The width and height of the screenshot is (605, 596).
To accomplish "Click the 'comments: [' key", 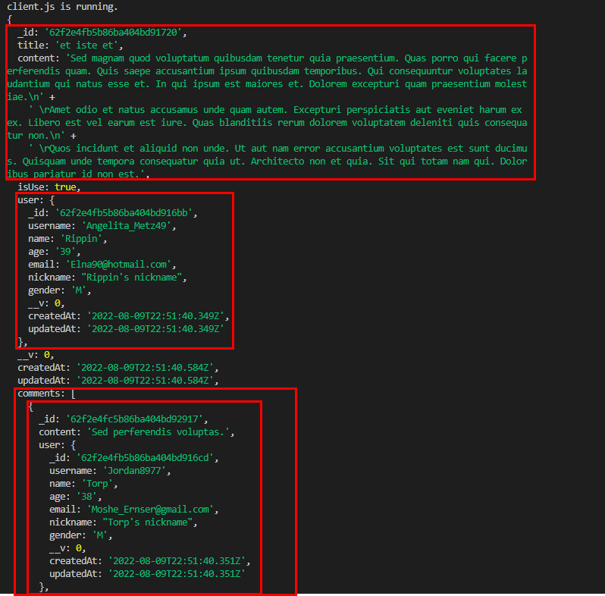I will (46, 394).
